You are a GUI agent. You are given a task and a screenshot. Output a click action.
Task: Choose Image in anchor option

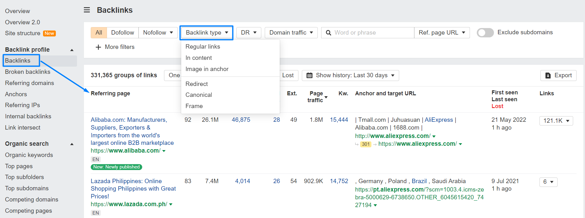[207, 69]
